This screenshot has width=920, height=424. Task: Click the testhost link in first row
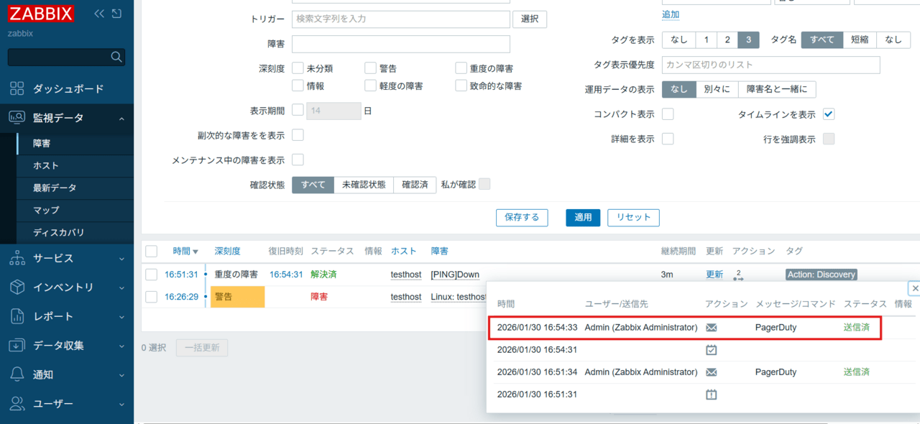[406, 275]
